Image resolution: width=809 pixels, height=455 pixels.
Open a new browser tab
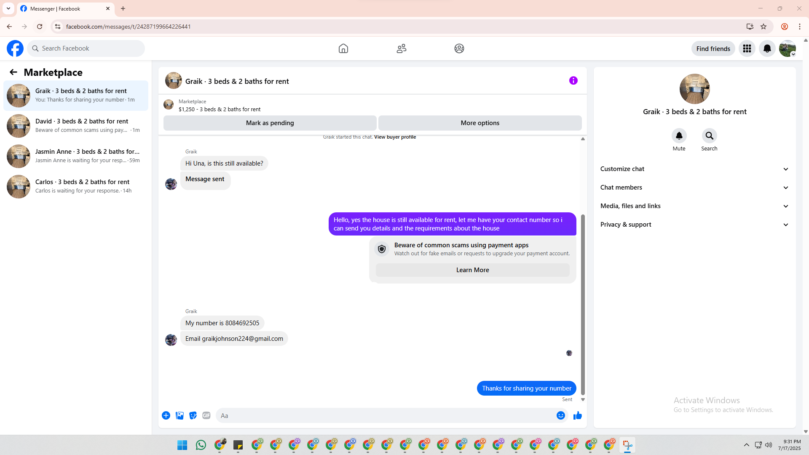pyautogui.click(x=123, y=8)
